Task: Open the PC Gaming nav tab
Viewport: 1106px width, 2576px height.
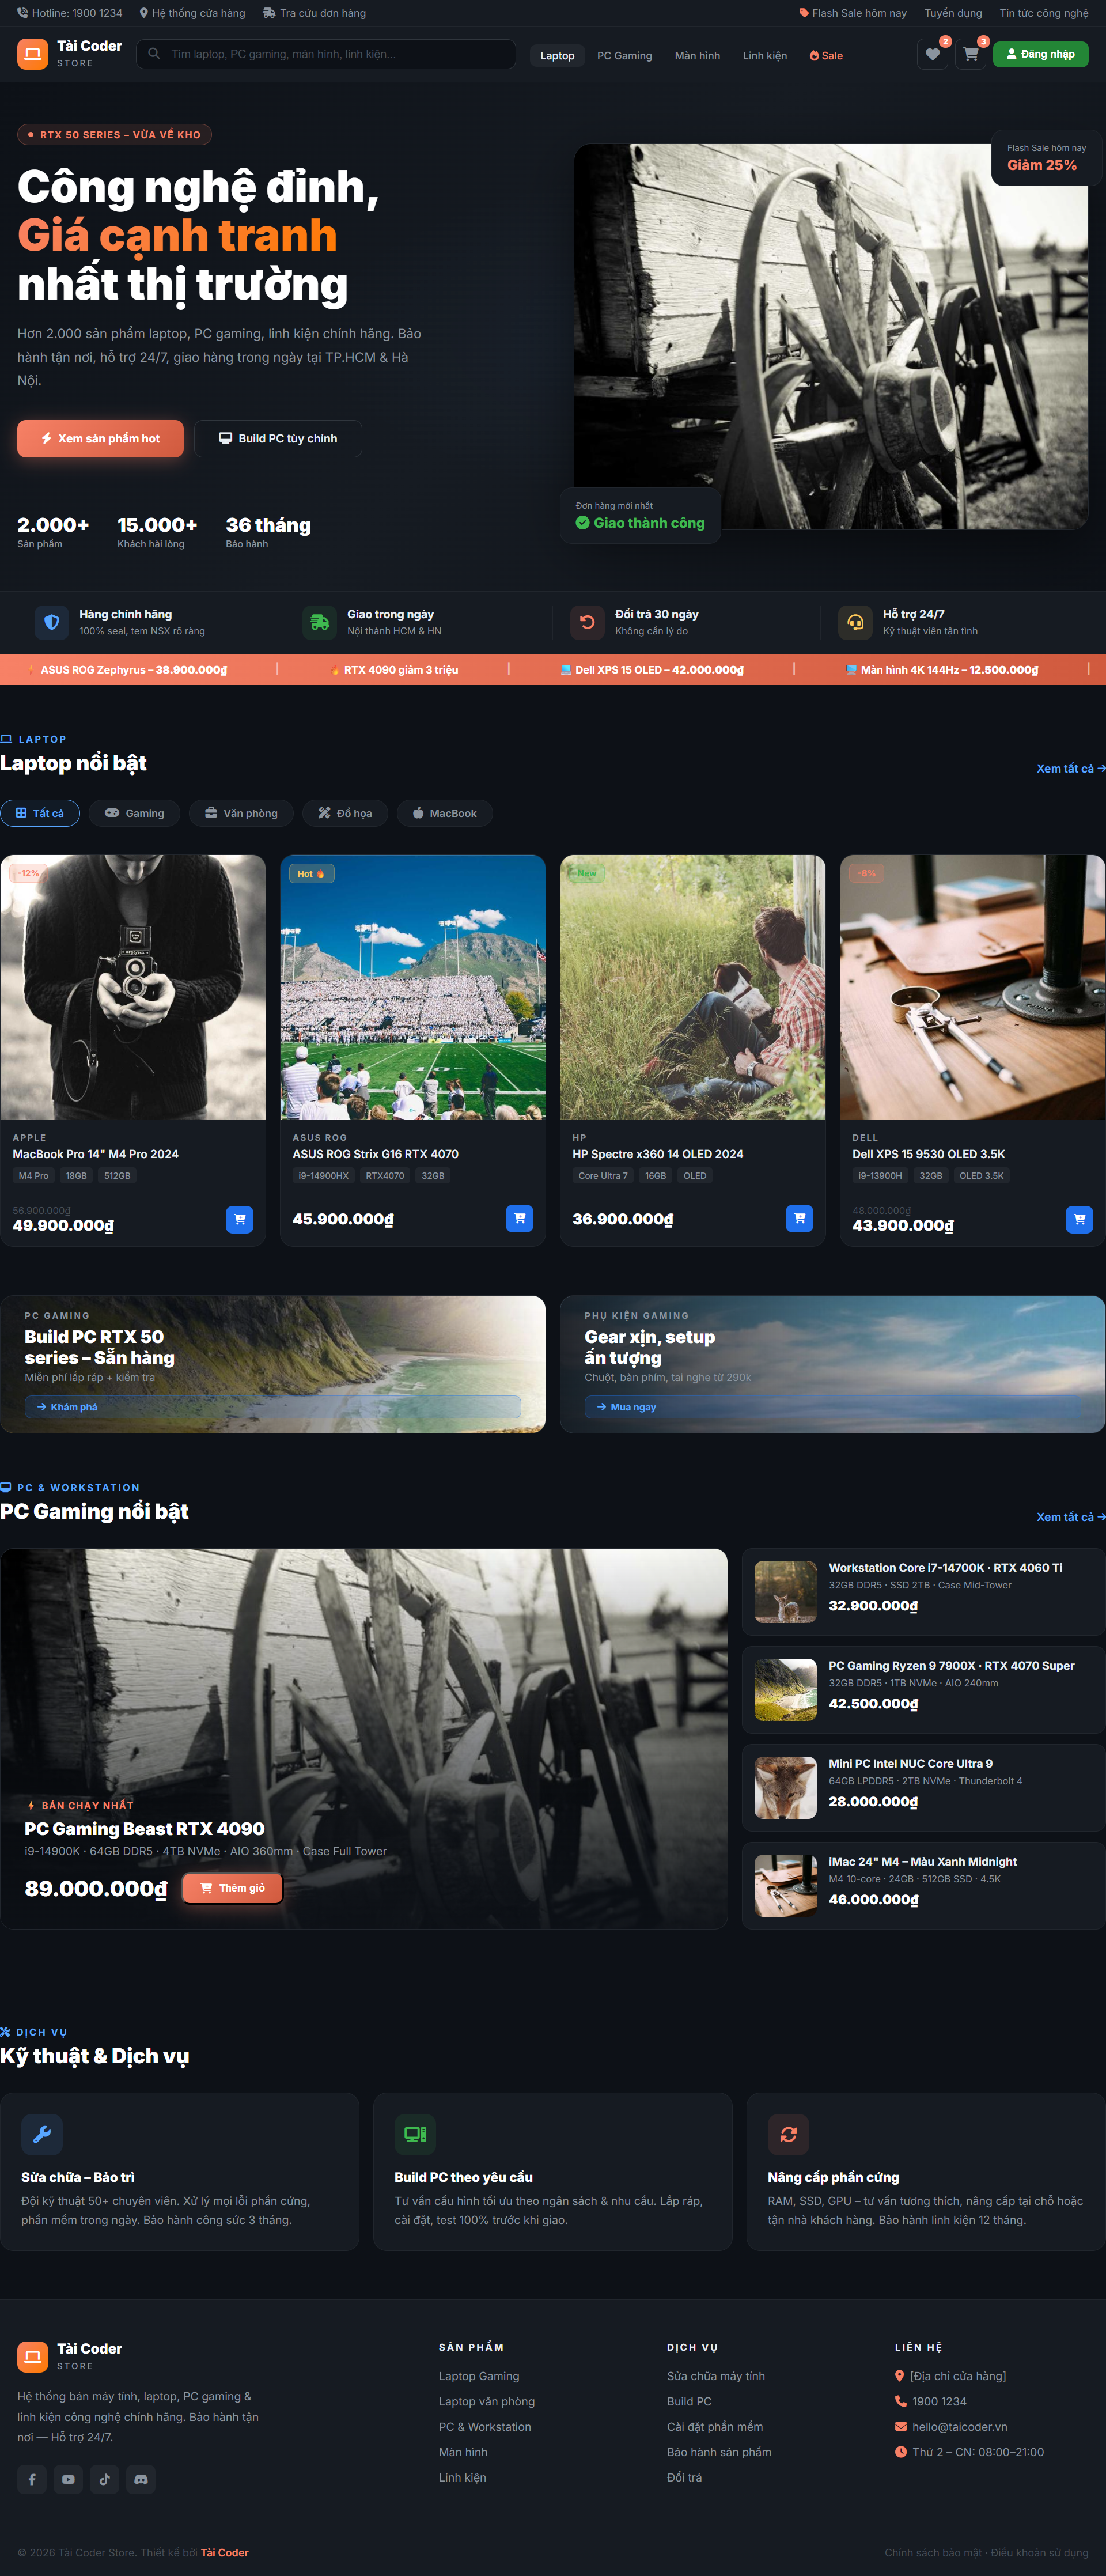Action: pyautogui.click(x=624, y=56)
